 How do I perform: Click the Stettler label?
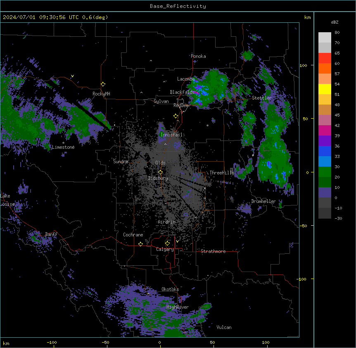(262, 98)
